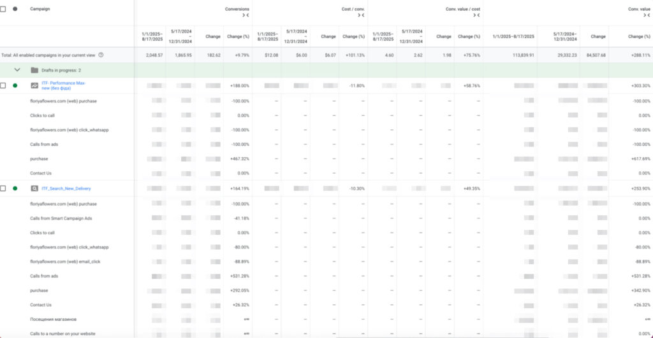Sort by Conversions Change (%) column header
Image resolution: width=653 pixels, height=338 pixels.
click(238, 36)
